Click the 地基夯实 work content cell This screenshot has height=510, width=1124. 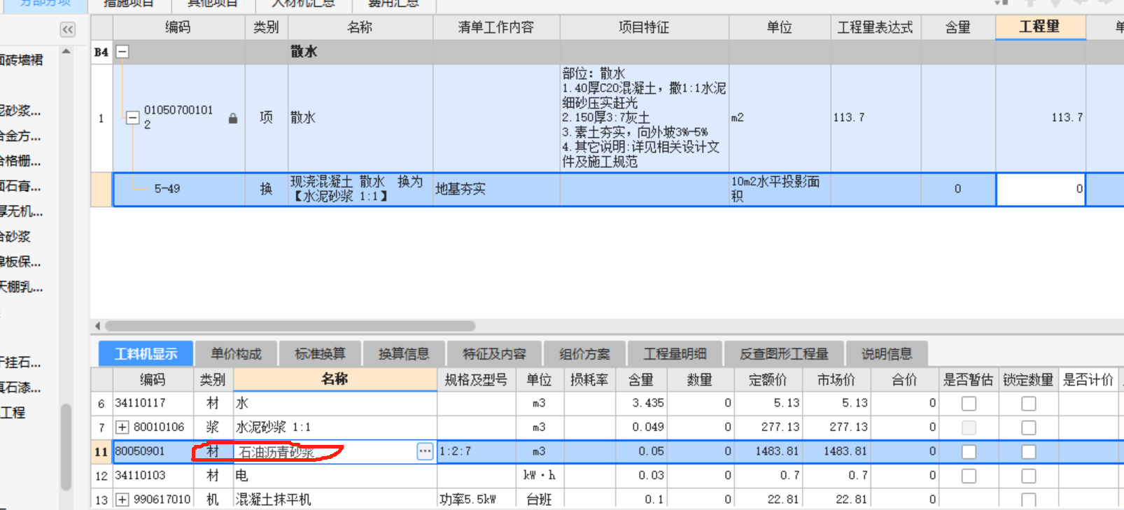[x=496, y=189]
